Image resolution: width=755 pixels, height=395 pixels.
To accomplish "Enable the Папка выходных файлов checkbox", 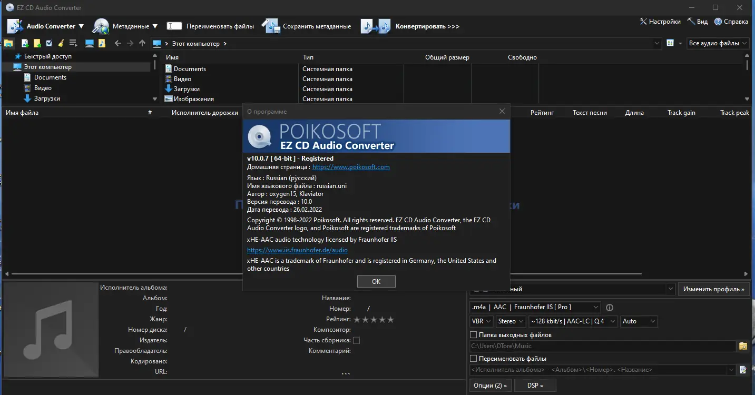I will click(473, 334).
